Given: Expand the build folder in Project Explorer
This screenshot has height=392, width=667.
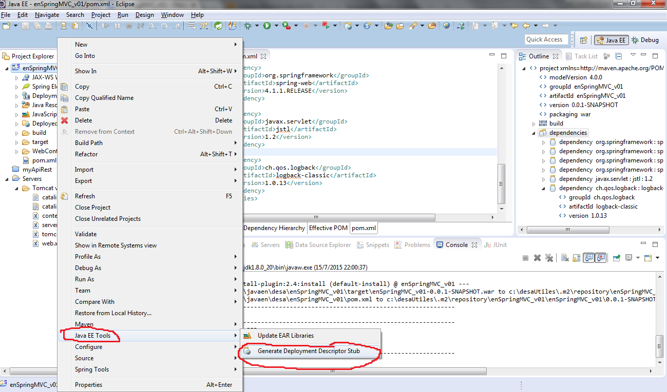Looking at the screenshot, I should (16, 133).
